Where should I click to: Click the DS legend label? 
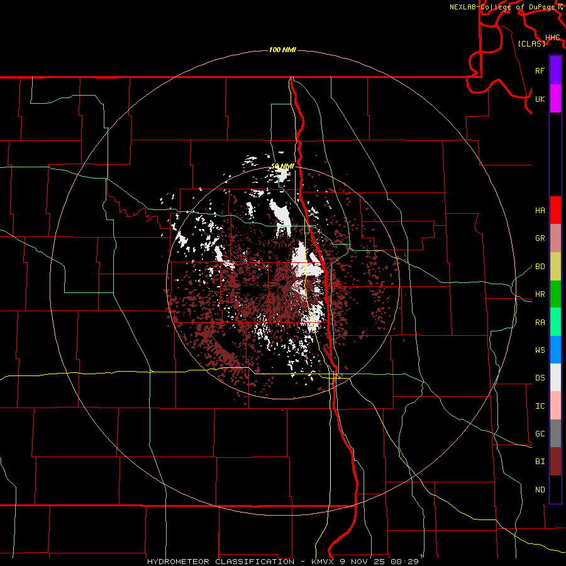pyautogui.click(x=540, y=377)
